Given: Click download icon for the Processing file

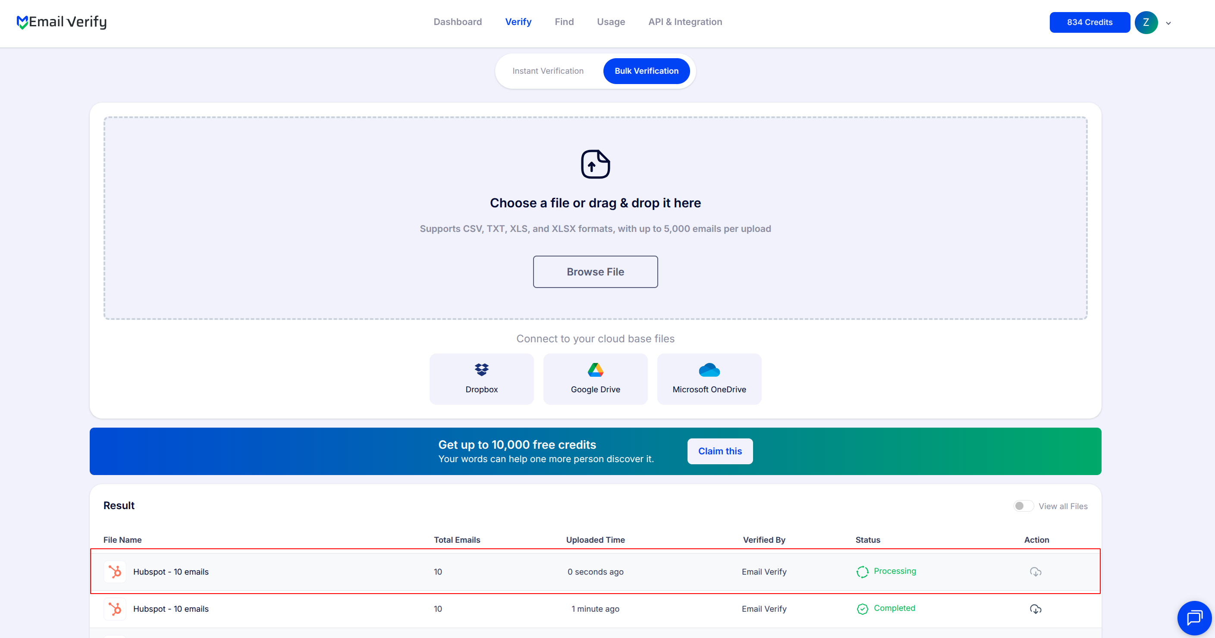Looking at the screenshot, I should coord(1035,572).
